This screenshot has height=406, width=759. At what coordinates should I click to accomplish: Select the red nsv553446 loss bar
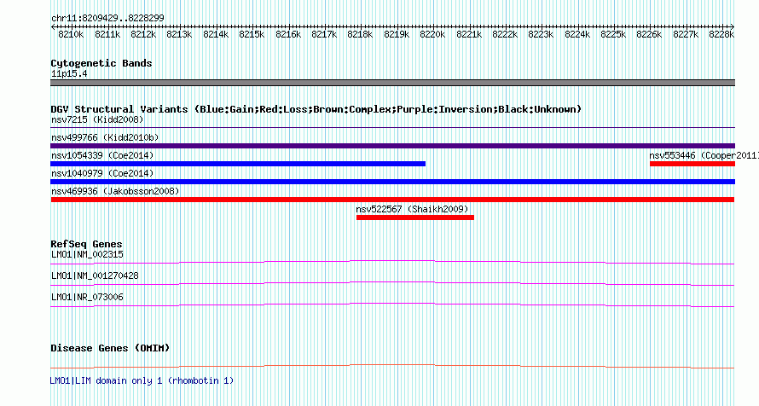(692, 164)
